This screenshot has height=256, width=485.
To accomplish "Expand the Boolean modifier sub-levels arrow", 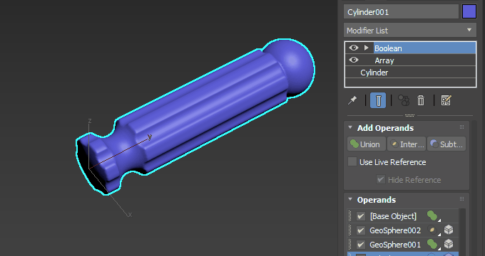I will coord(367,48).
